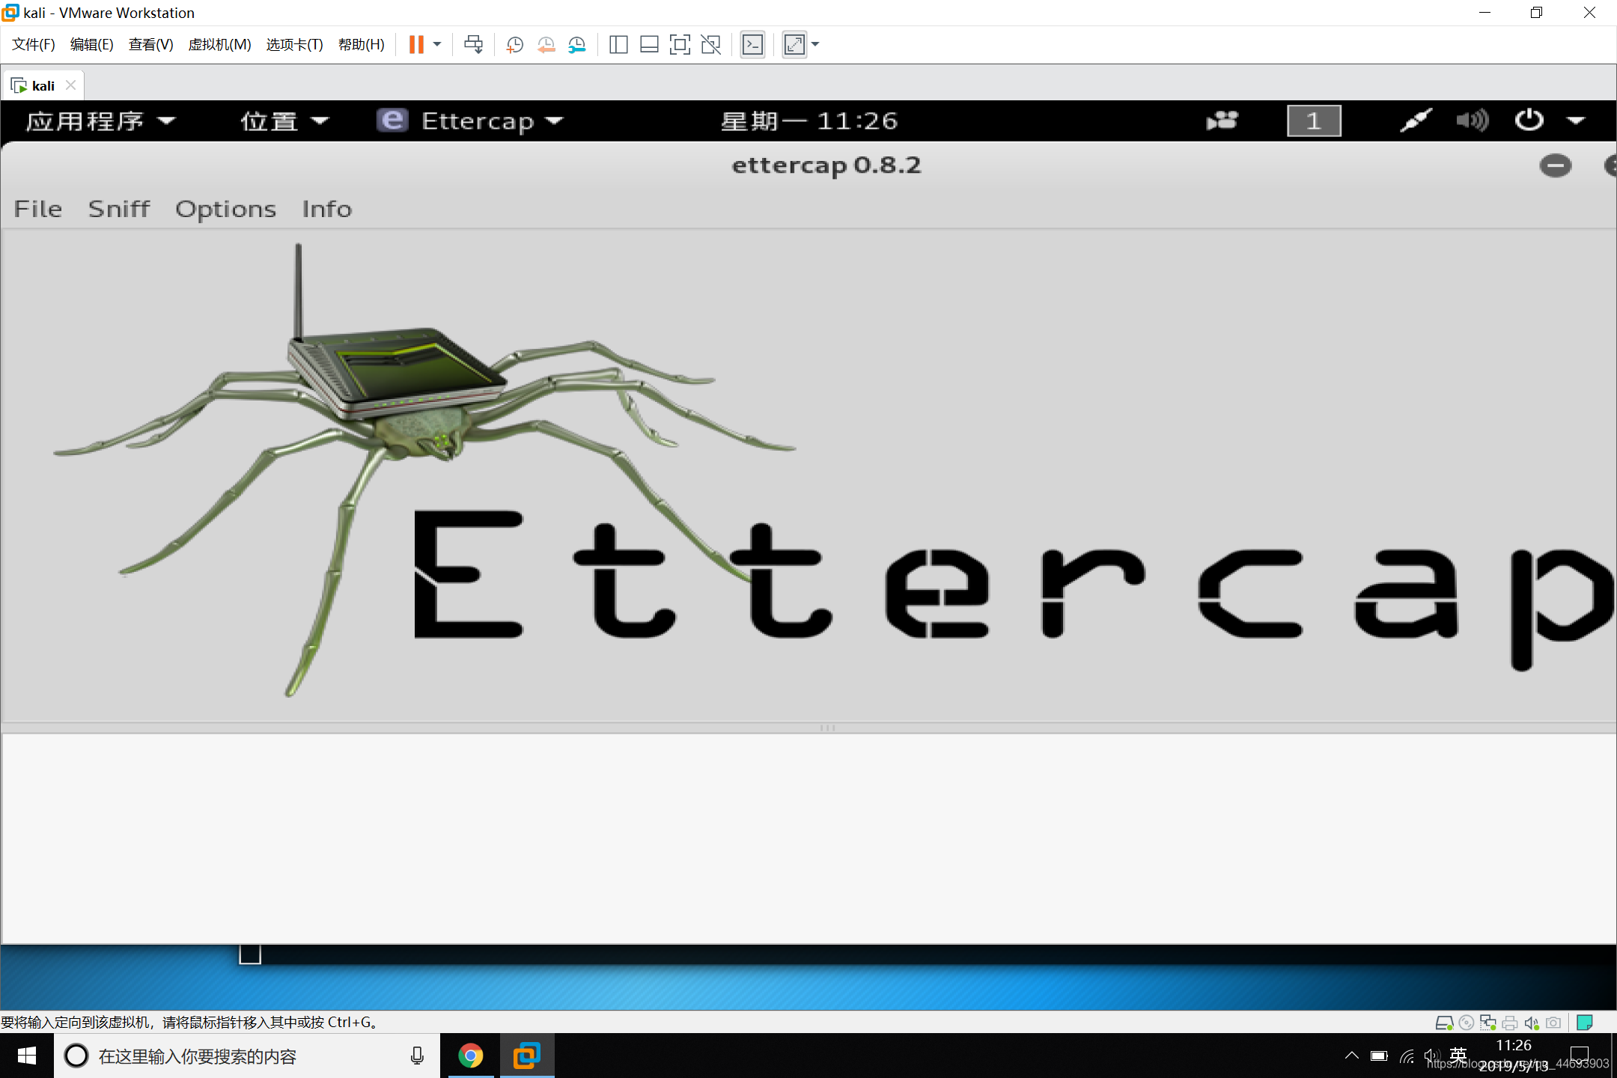
Task: Expand the stretch display dropdown arrow
Action: 815,44
